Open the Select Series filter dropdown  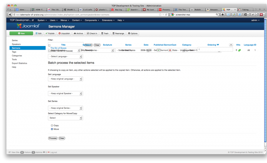click(x=98, y=50)
